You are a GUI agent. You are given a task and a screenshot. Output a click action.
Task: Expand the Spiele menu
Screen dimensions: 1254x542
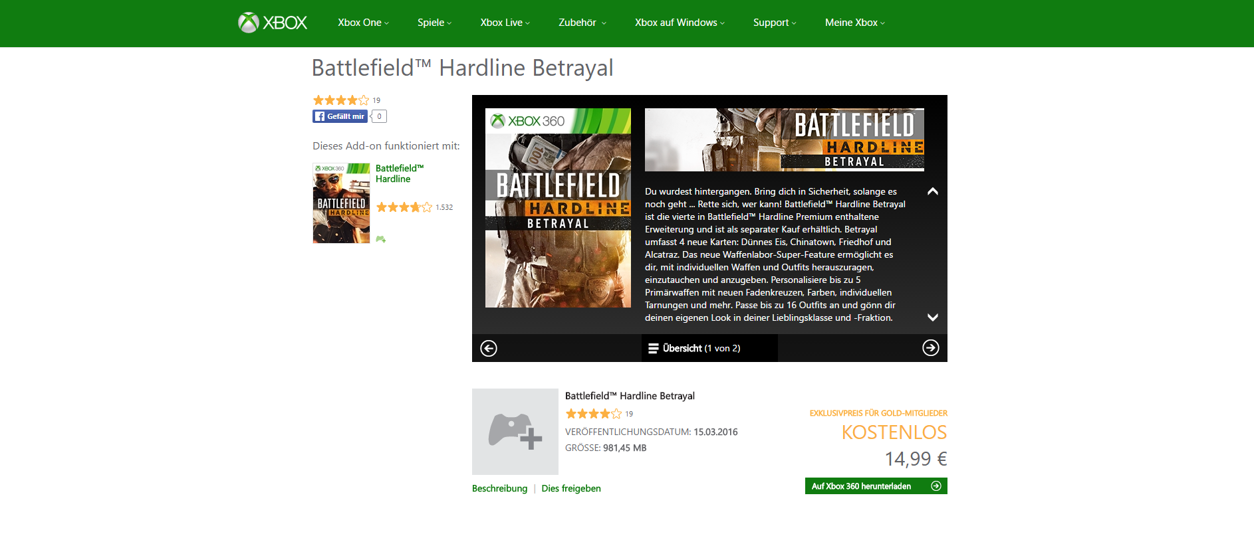[434, 23]
